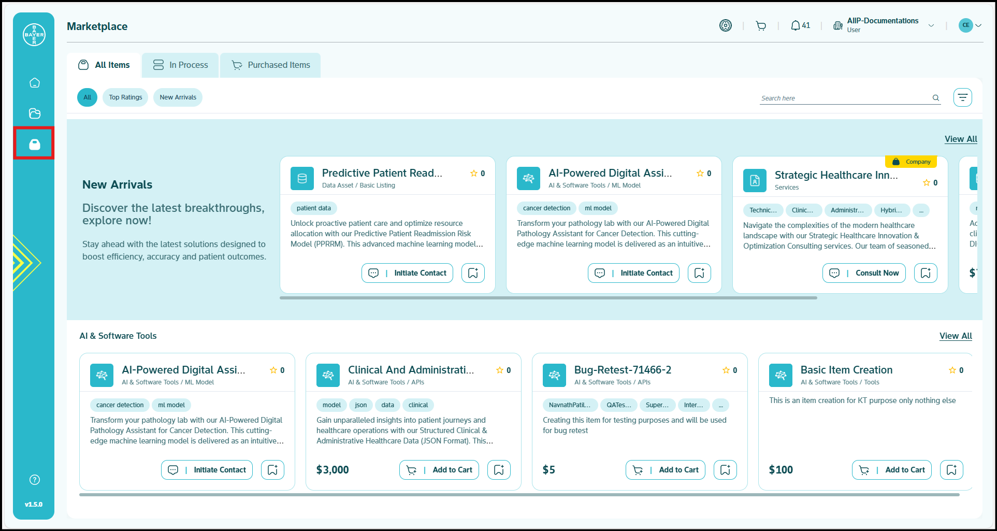The image size is (997, 531).
Task: Bookmark the Basic Item Creation card
Action: [951, 470]
